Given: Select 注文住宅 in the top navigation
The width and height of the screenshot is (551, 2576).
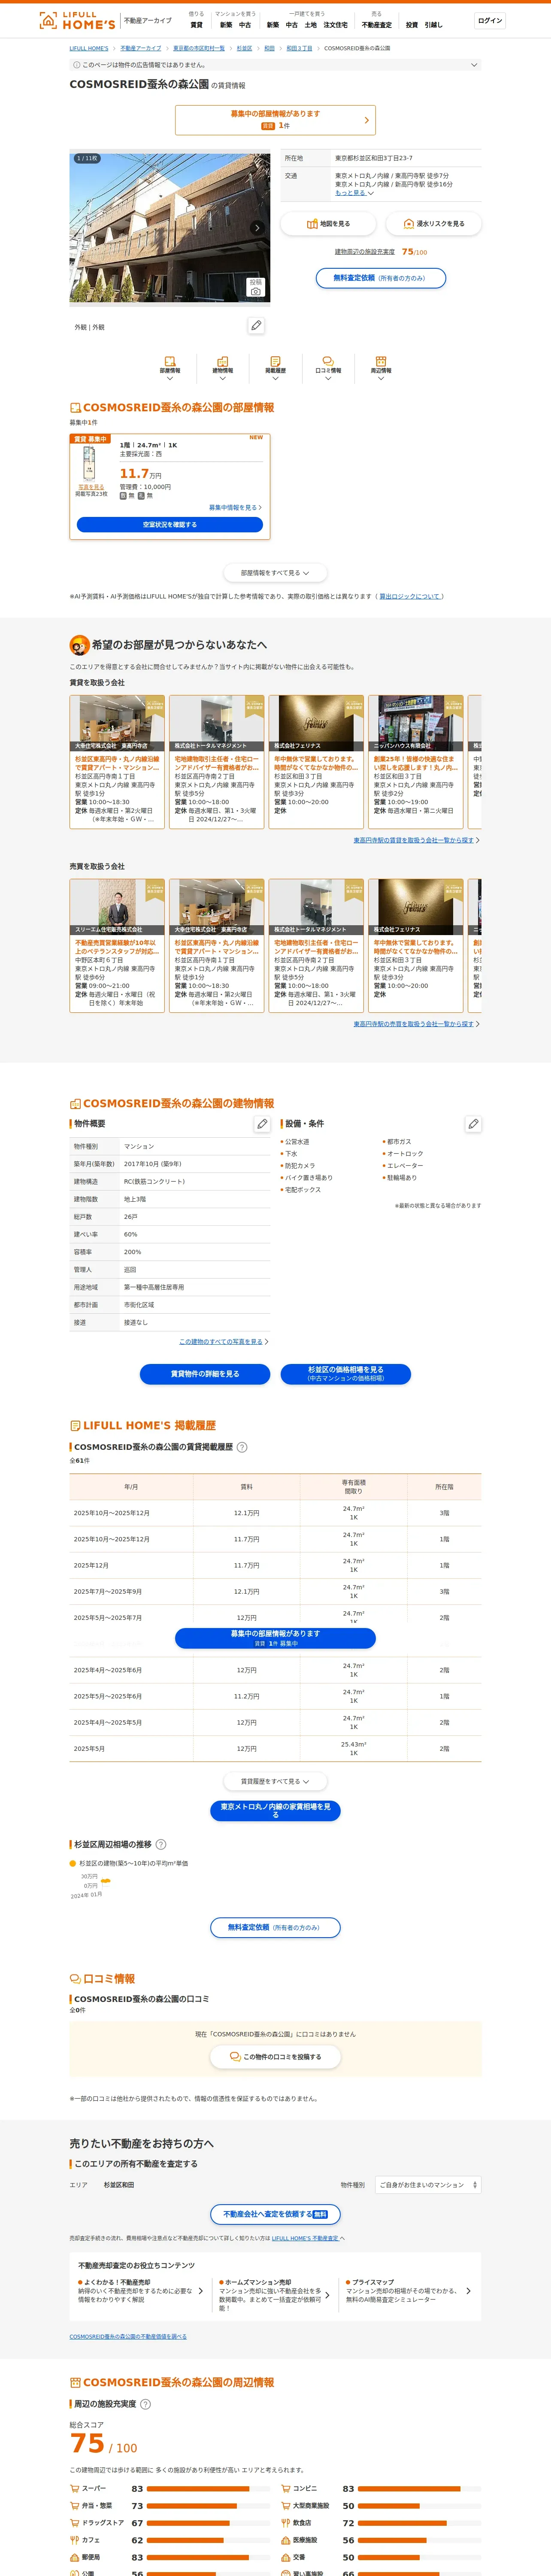Looking at the screenshot, I should (x=335, y=25).
